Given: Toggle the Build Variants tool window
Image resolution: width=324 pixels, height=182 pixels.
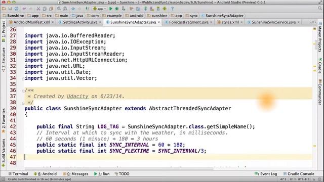Looking at the screenshot, I should 4,153.
